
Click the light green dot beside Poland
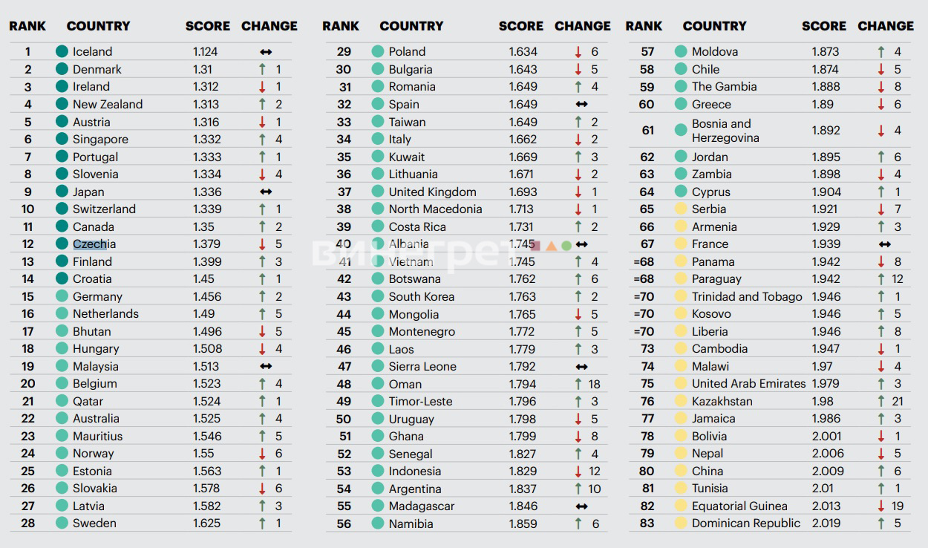[378, 51]
